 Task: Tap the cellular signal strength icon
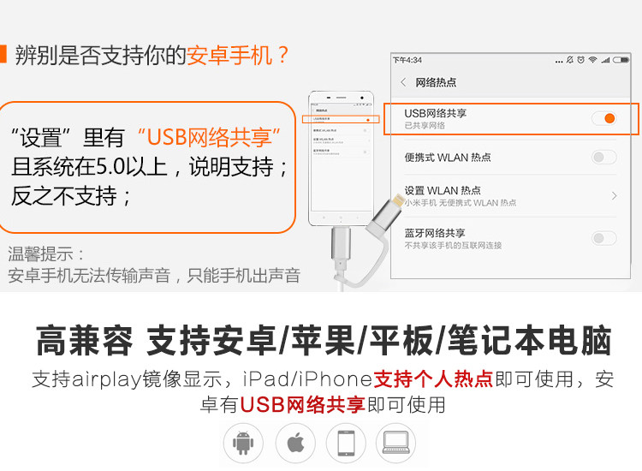[605, 60]
